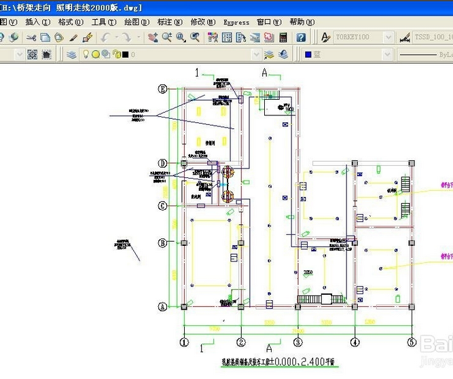The image size is (453, 379).
Task: Click the grid axis bubble B
Action: pyautogui.click(x=162, y=243)
